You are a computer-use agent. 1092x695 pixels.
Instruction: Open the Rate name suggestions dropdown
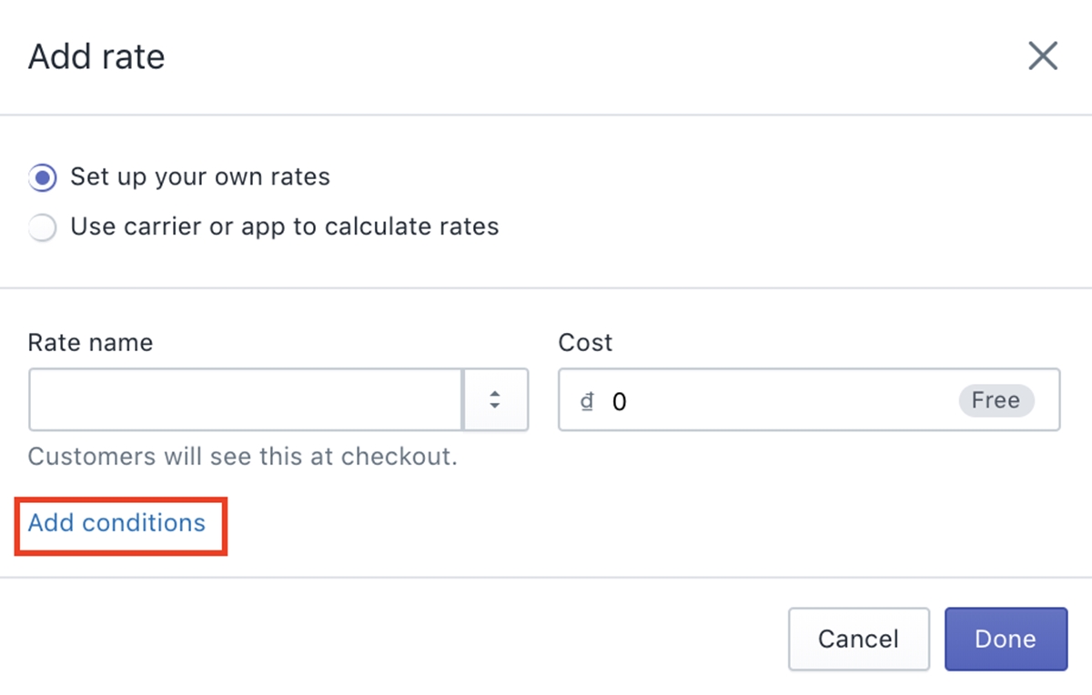(496, 399)
